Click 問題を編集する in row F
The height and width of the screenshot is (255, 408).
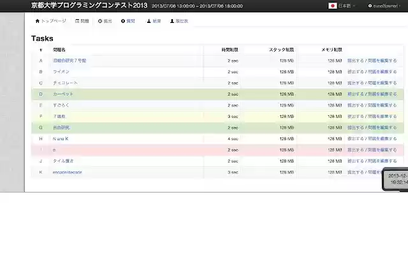[382, 117]
